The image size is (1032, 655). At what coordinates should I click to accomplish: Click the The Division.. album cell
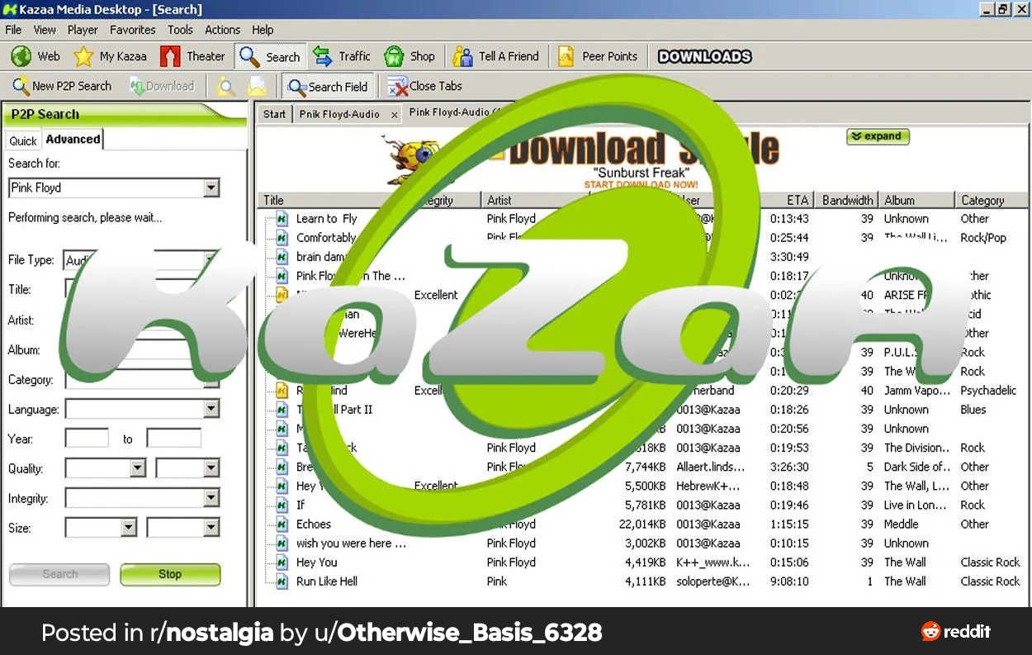click(917, 448)
